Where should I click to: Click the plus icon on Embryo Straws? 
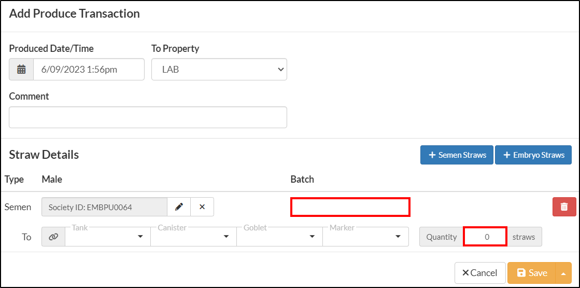point(507,155)
